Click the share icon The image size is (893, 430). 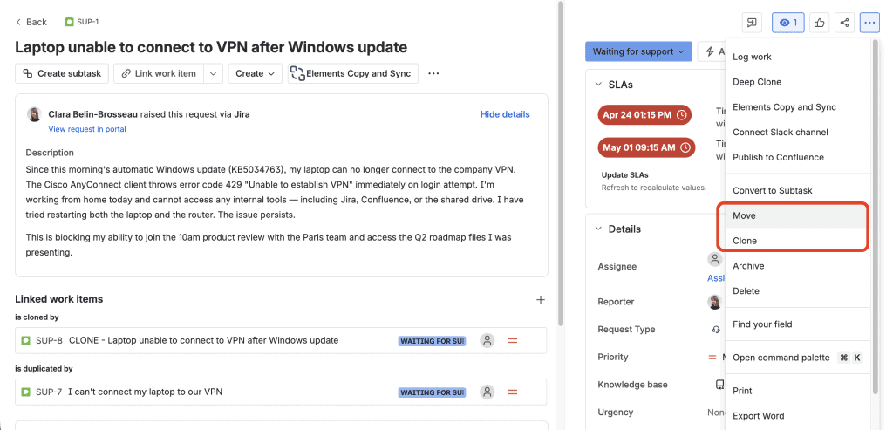click(x=844, y=23)
